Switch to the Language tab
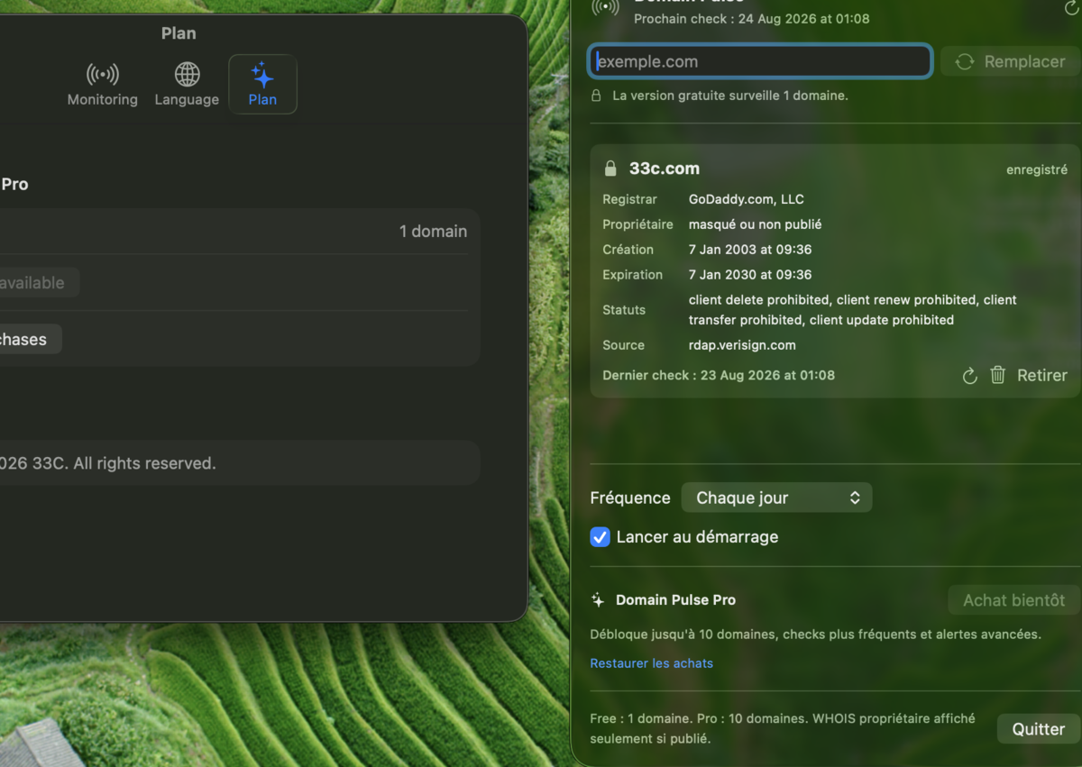Viewport: 1082px width, 767px height. (x=187, y=85)
